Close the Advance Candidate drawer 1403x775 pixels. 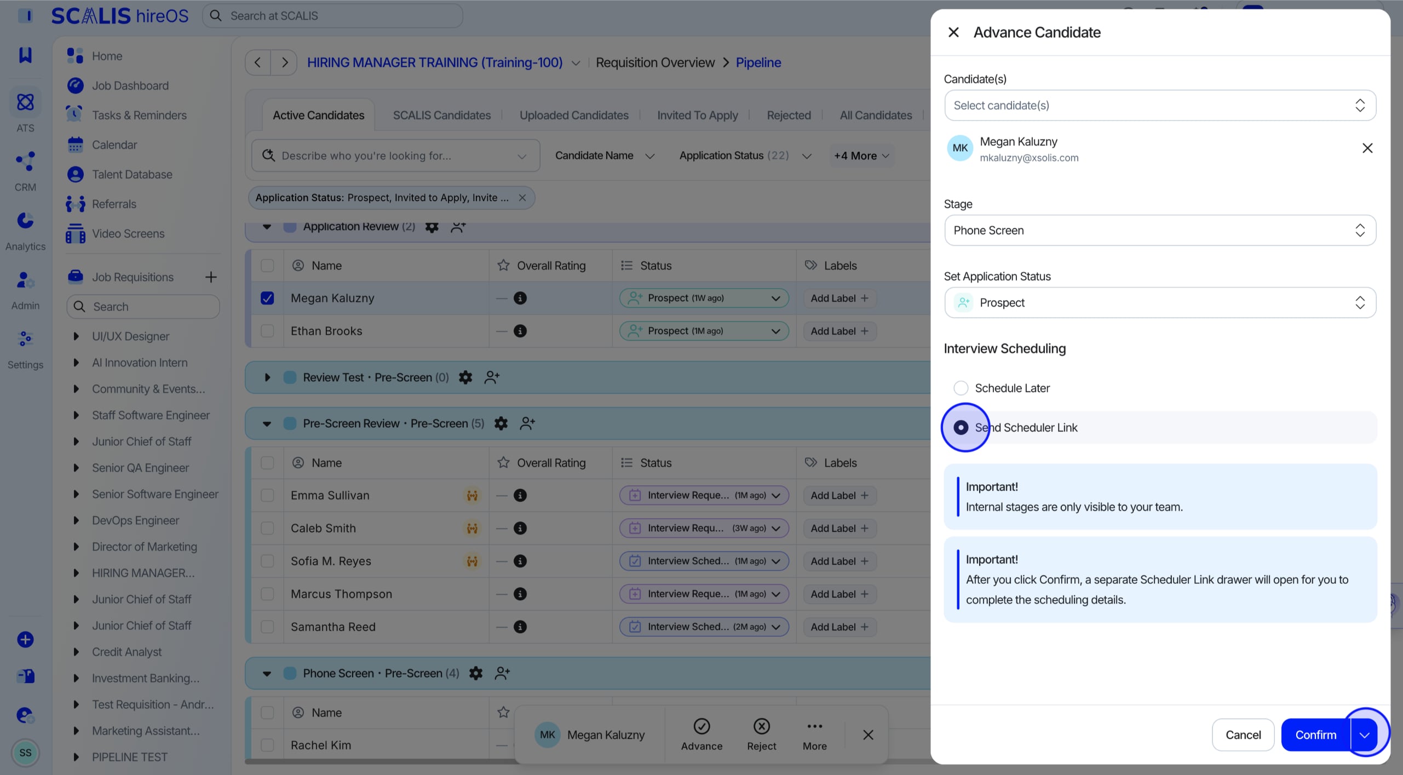point(953,32)
